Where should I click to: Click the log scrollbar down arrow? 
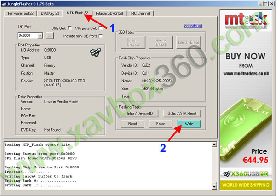pyautogui.click(x=214, y=187)
